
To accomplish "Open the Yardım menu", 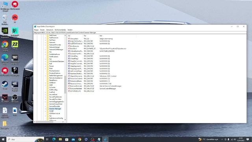I will tap(70, 30).
